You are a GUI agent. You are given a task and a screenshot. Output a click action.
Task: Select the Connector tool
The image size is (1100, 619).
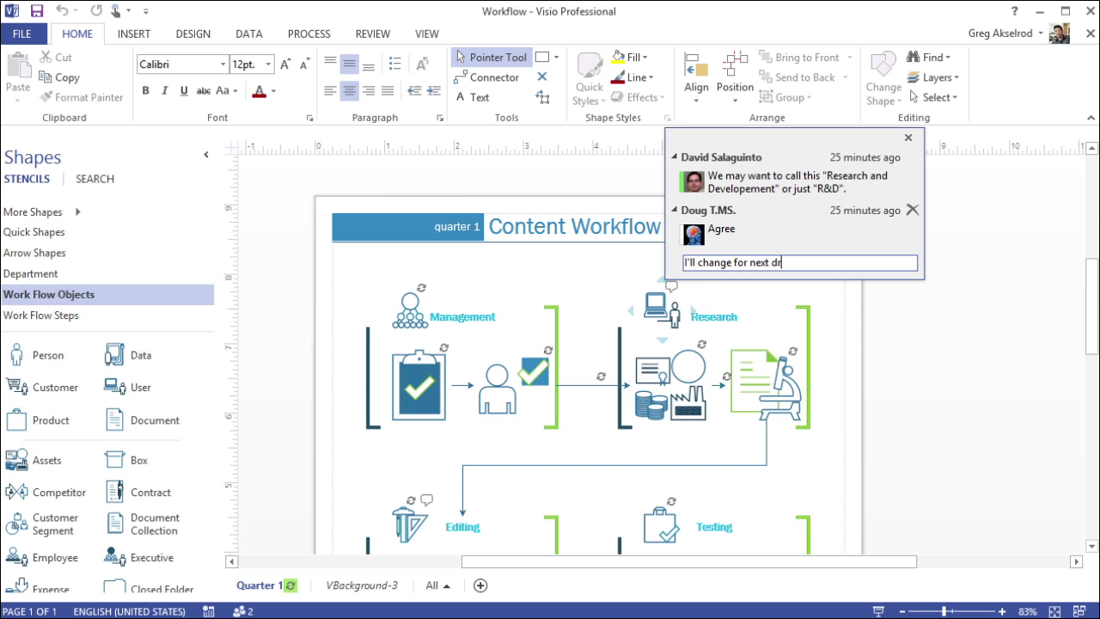488,77
